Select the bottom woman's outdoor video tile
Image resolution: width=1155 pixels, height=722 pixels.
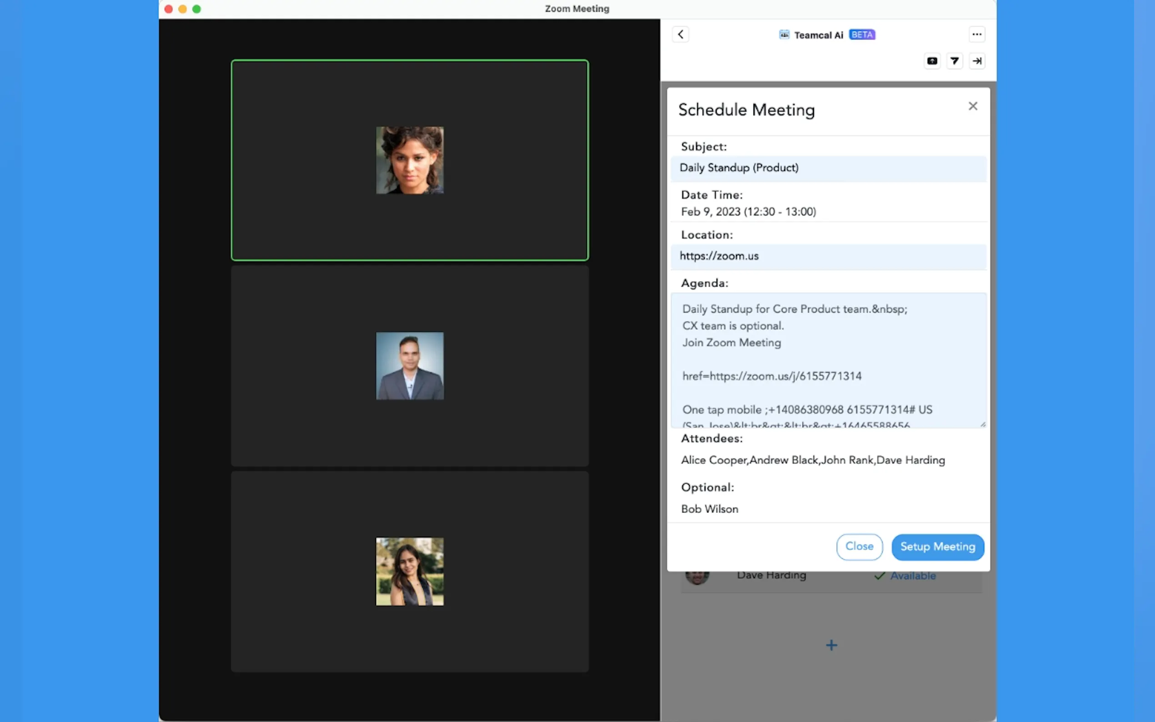click(x=409, y=572)
